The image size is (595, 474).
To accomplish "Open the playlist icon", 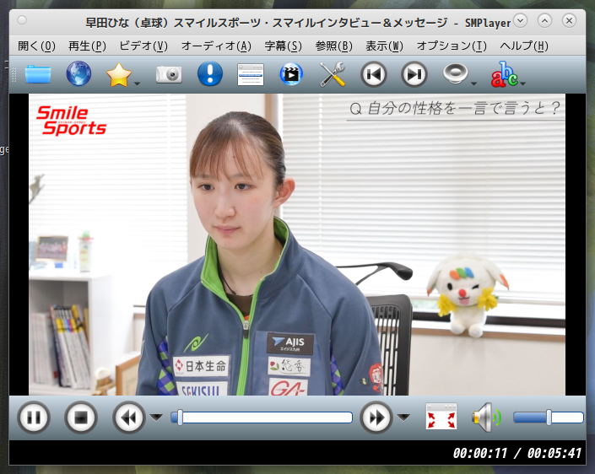I will (x=251, y=74).
